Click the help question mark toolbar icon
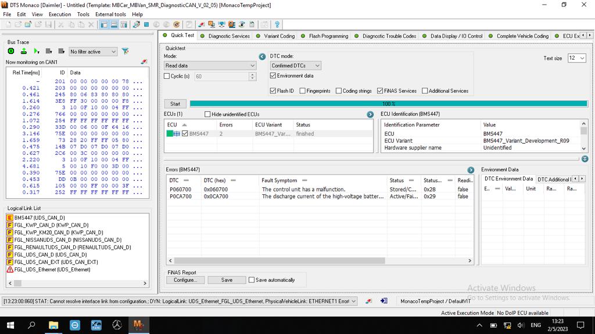This screenshot has width=595, height=334. 277,24
